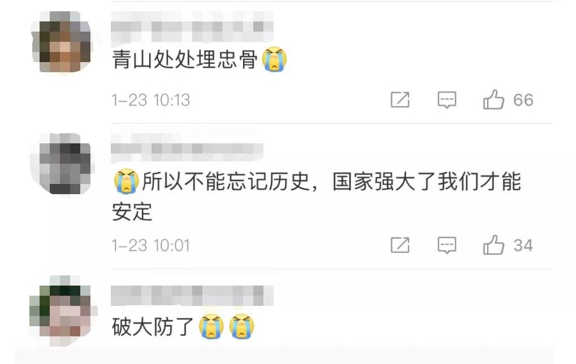Click the 国家强大了我们才能安定 comment text

(x=317, y=196)
